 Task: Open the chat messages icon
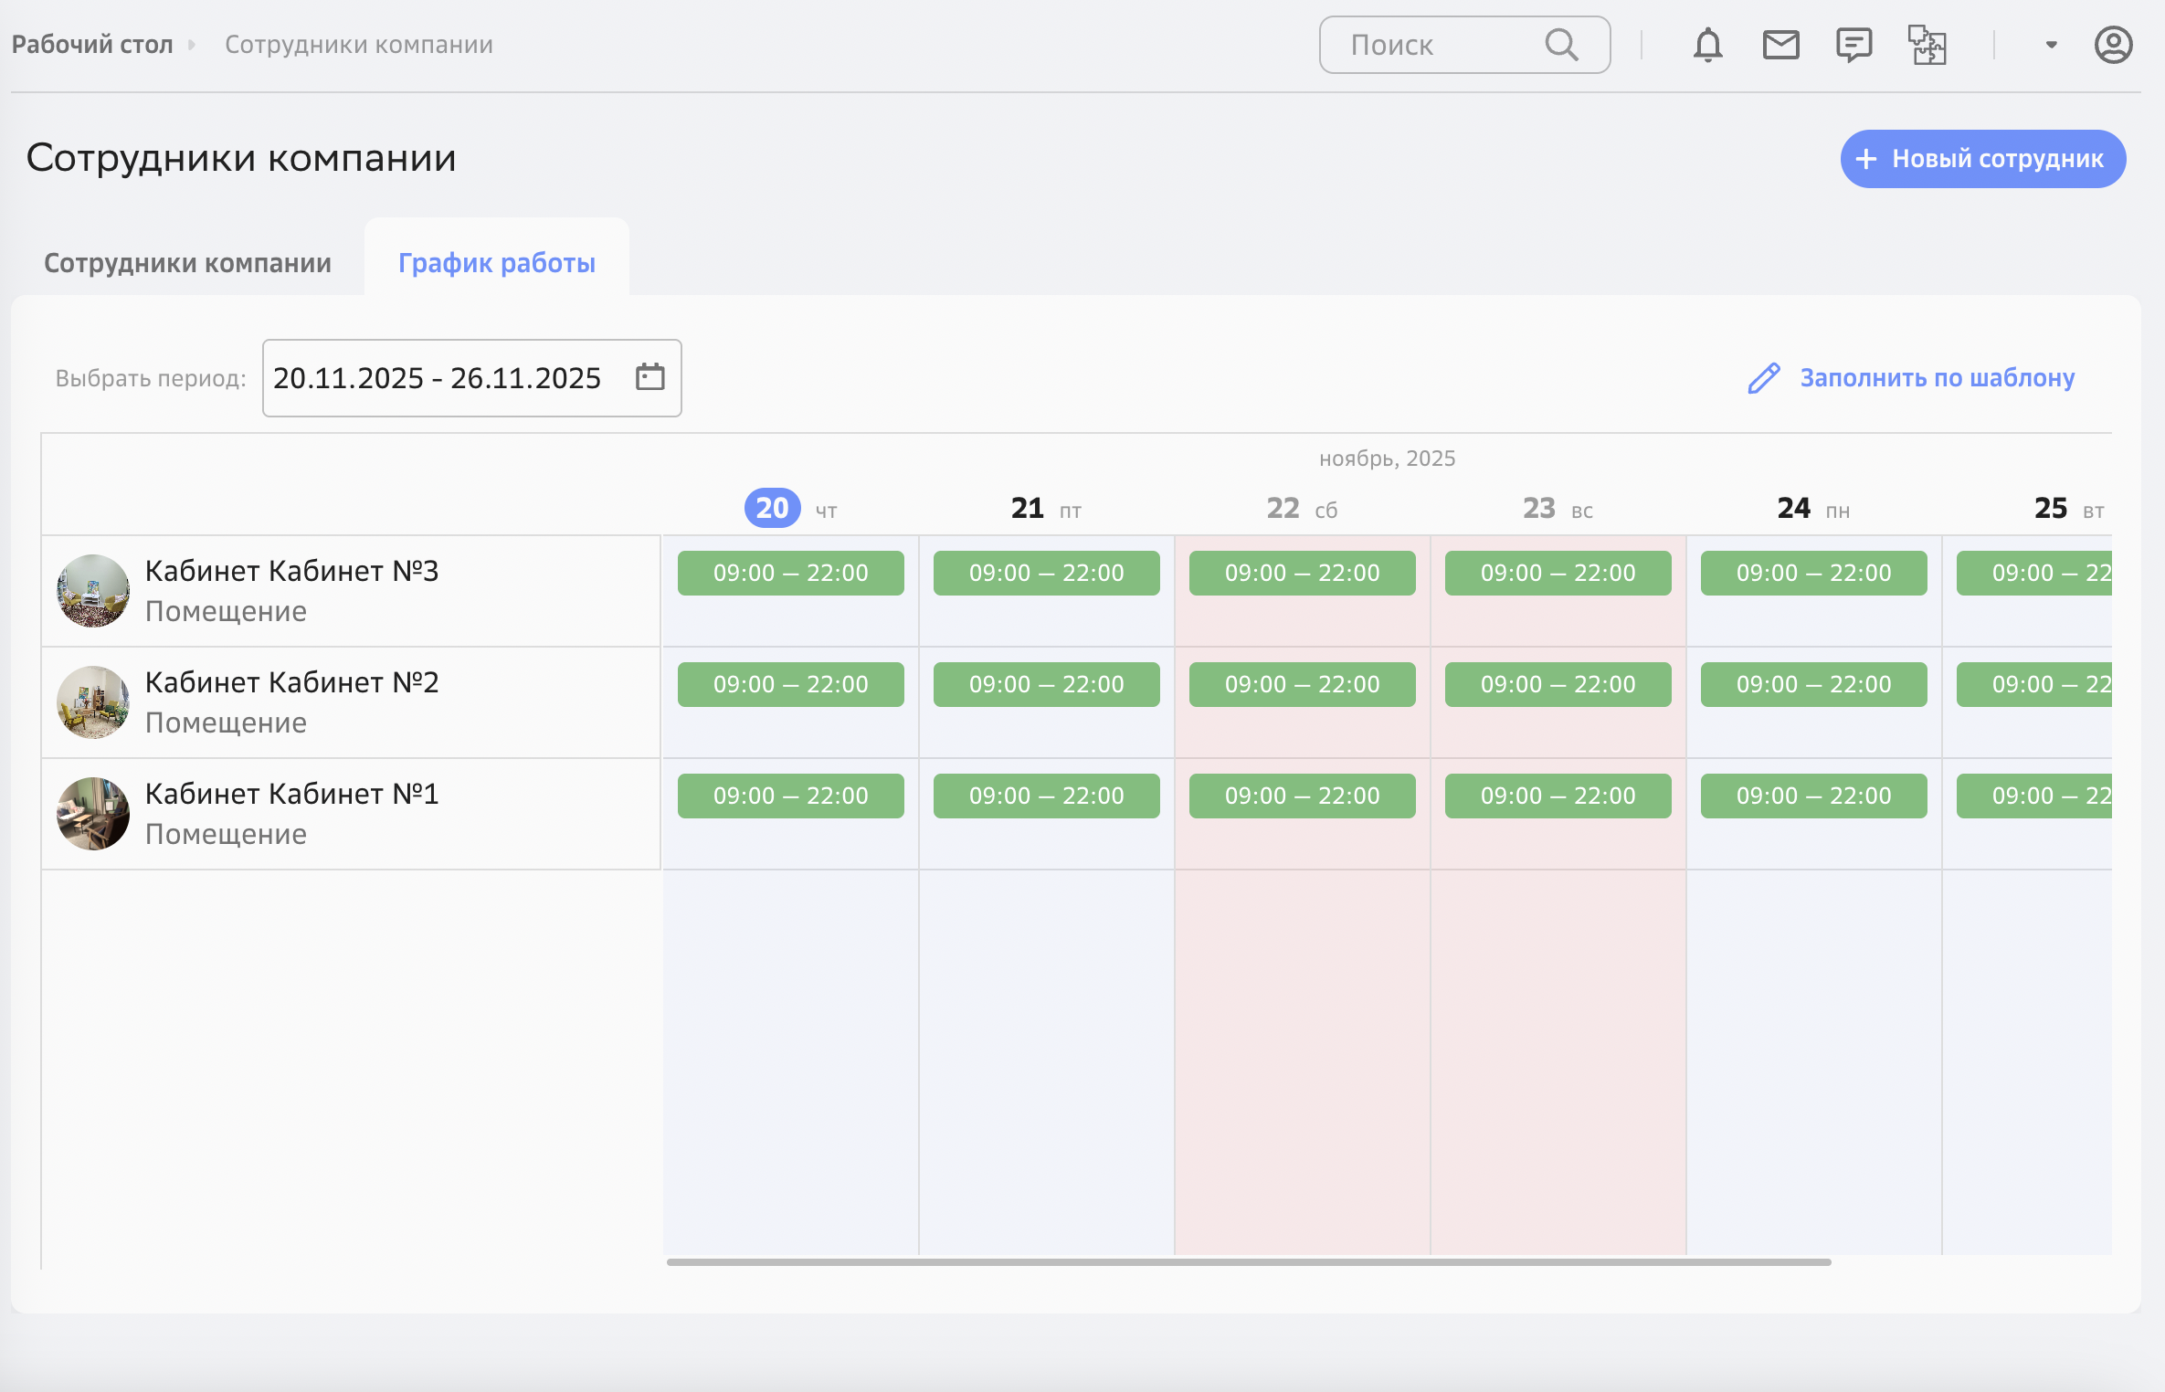pyautogui.click(x=1853, y=45)
